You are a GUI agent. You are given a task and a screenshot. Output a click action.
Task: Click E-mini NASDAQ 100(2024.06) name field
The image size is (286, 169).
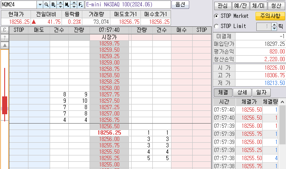(128, 5)
